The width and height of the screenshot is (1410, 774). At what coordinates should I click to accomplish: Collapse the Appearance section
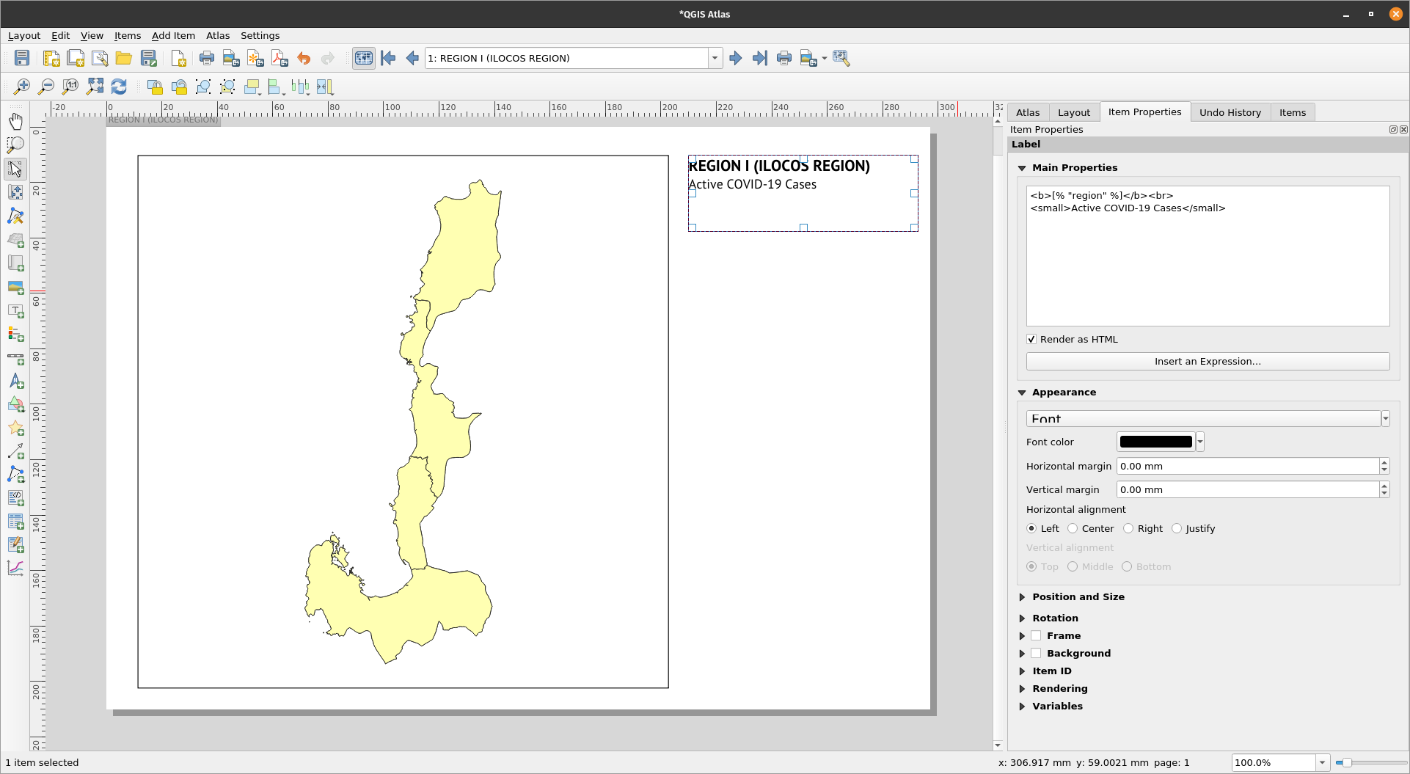click(1022, 393)
